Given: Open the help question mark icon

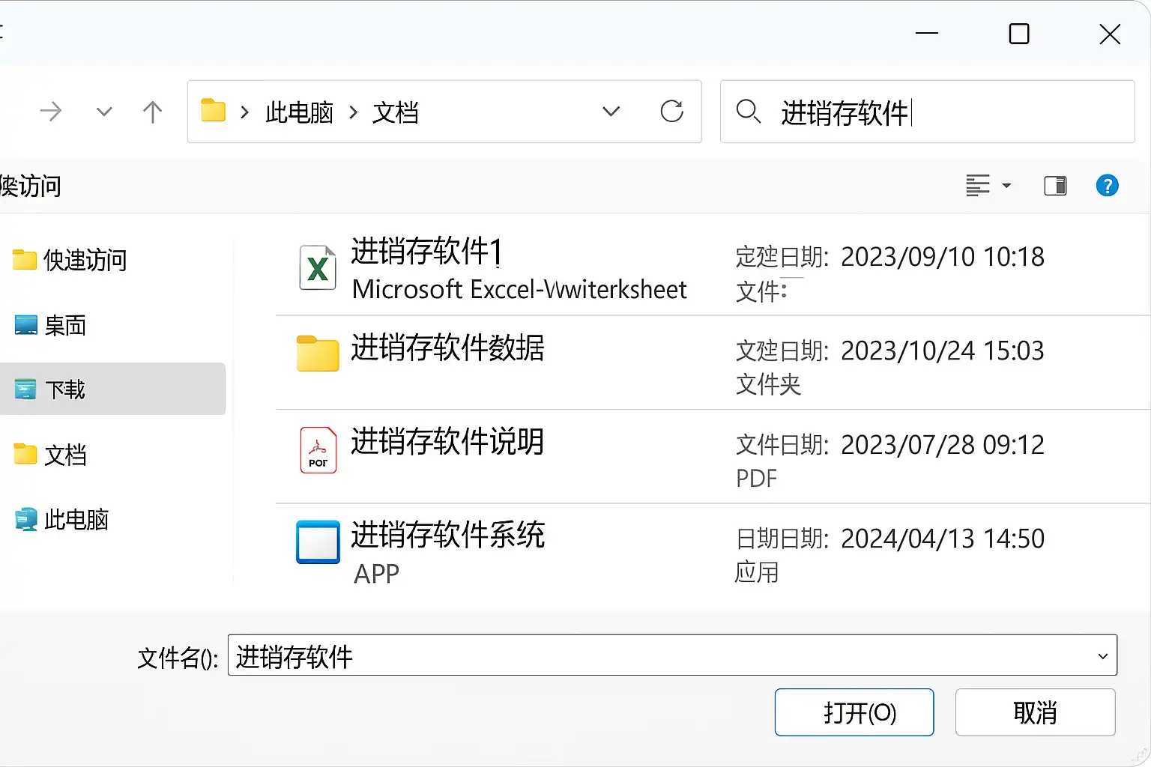Looking at the screenshot, I should point(1107,185).
